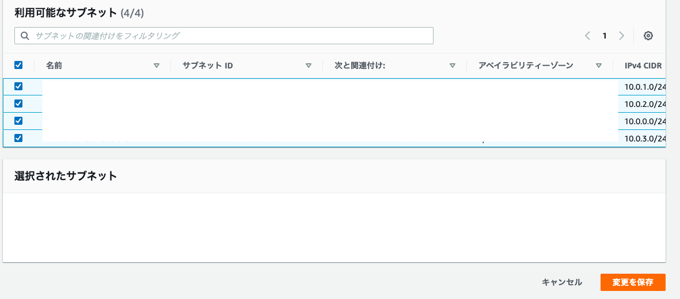Click the 名前 column header label
The width and height of the screenshot is (680, 299).
pyautogui.click(x=54, y=66)
